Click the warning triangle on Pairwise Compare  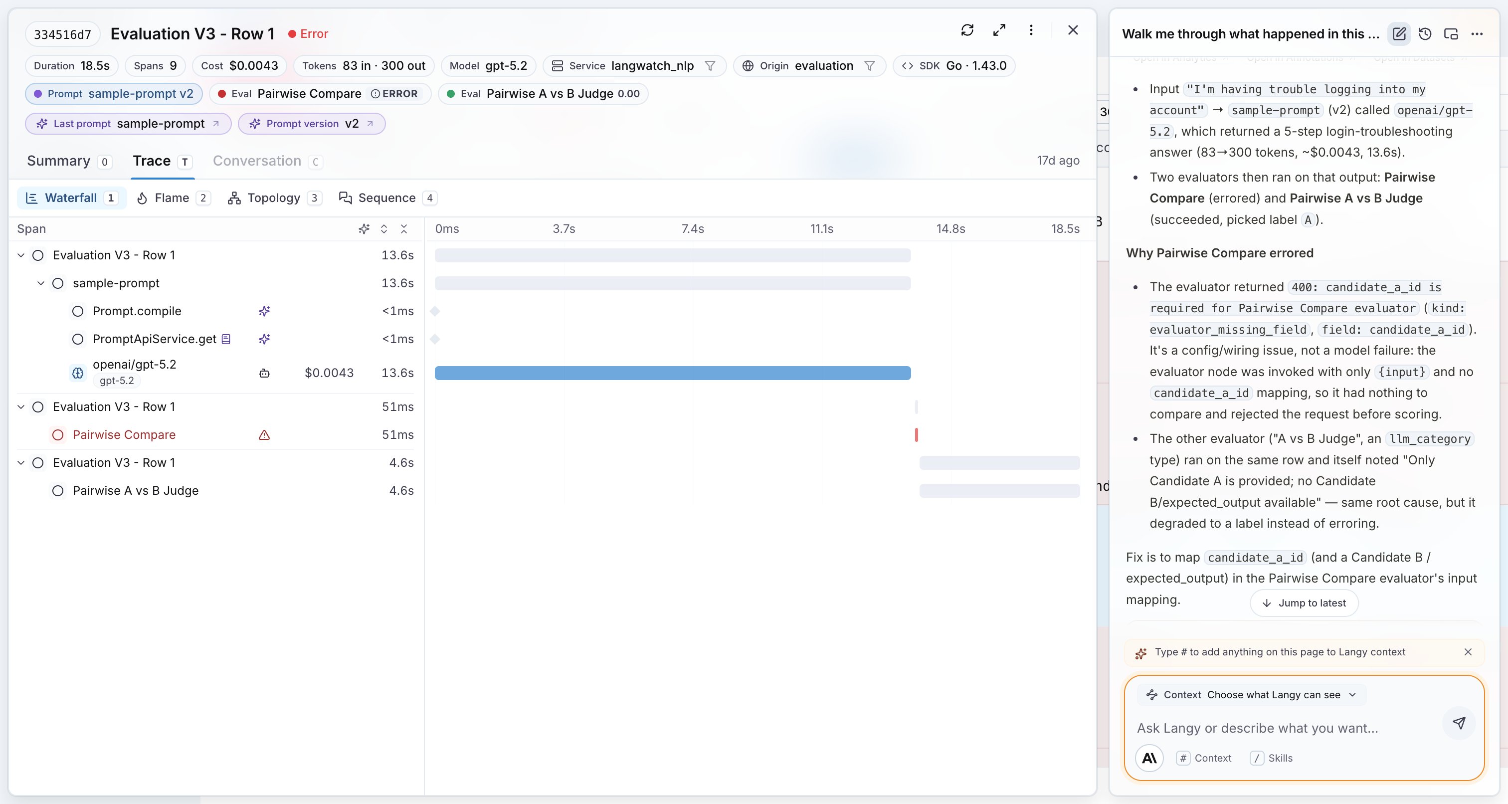(265, 435)
